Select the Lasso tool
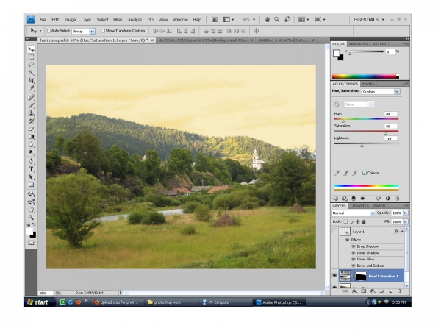Screen dimensions: 441x331 click(x=31, y=65)
